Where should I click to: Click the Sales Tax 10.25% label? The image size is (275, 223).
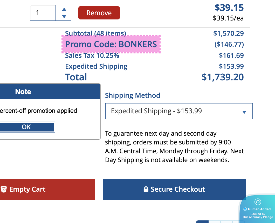[x=92, y=56]
